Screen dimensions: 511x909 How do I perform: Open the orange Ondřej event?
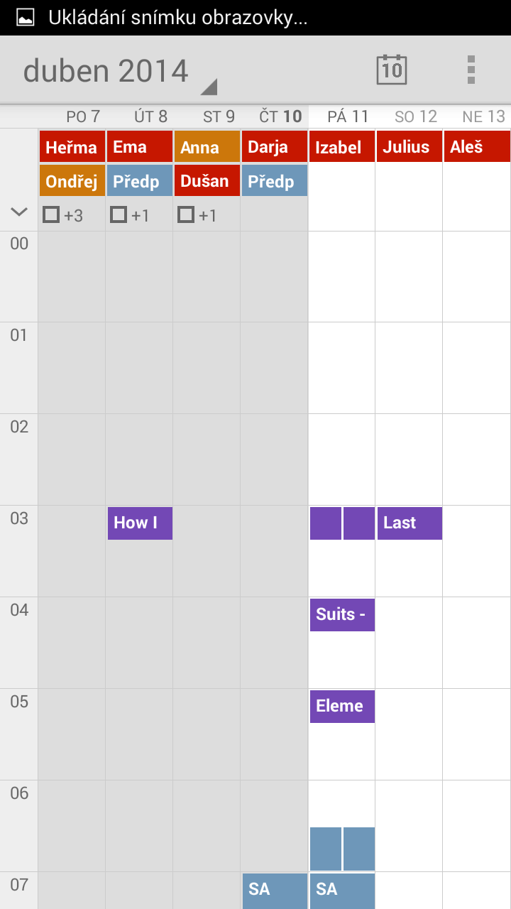tap(72, 180)
